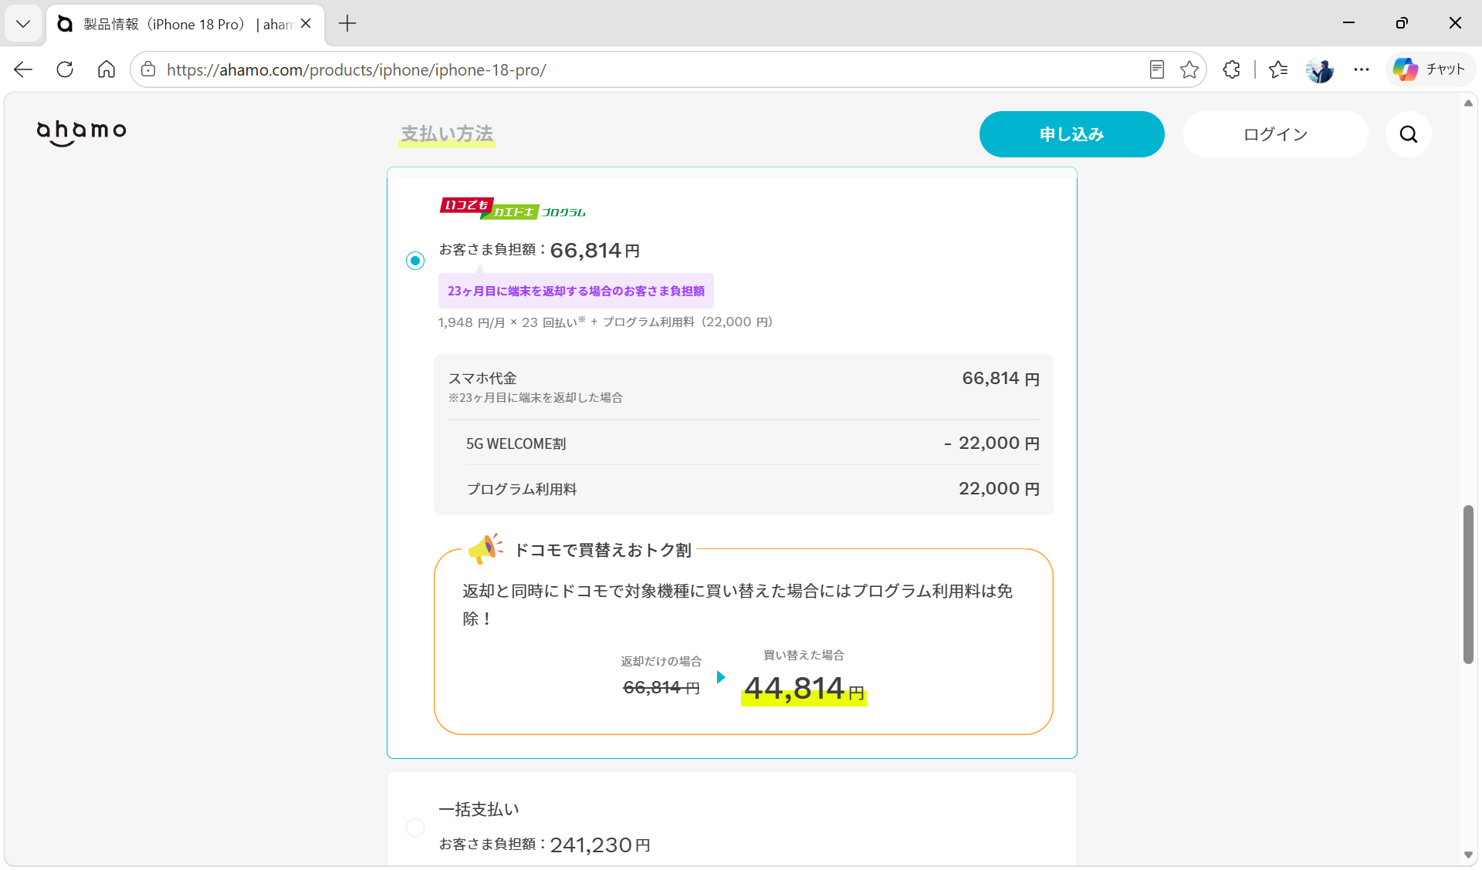Reload the current page
This screenshot has width=1482, height=870.
(65, 69)
